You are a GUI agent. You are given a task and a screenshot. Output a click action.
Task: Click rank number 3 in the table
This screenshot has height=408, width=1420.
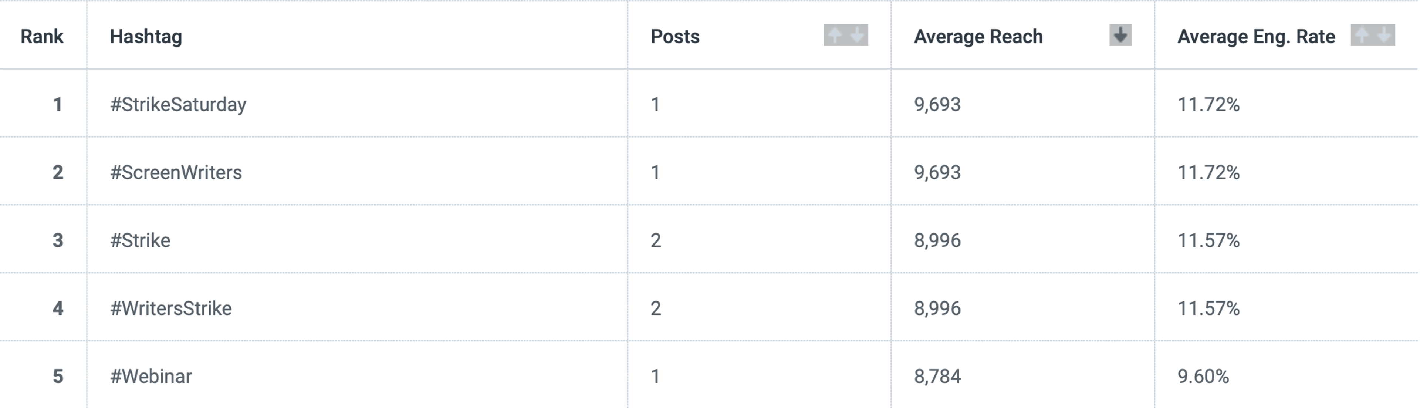pos(58,240)
